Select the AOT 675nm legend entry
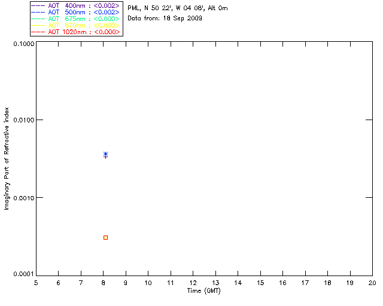The height and width of the screenshot is (306, 383). (x=75, y=19)
